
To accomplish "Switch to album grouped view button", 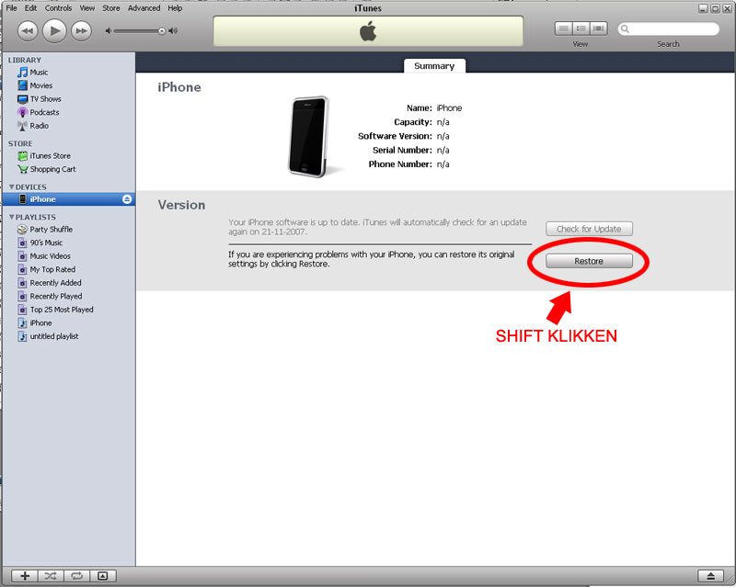I will (x=581, y=29).
